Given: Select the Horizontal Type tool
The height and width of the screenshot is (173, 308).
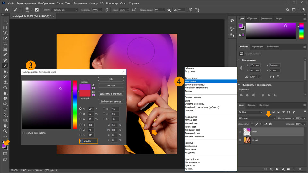Looking at the screenshot, I should [5, 110].
